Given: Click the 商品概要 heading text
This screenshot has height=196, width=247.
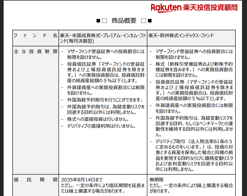Looking at the screenshot, I should 124,21.
